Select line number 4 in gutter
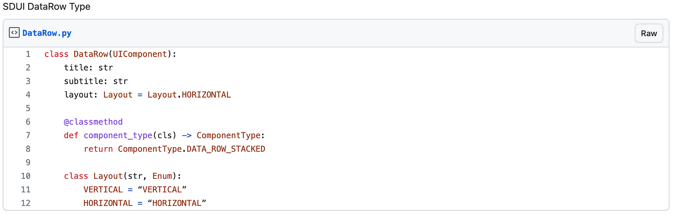The height and width of the screenshot is (214, 679). [x=28, y=95]
